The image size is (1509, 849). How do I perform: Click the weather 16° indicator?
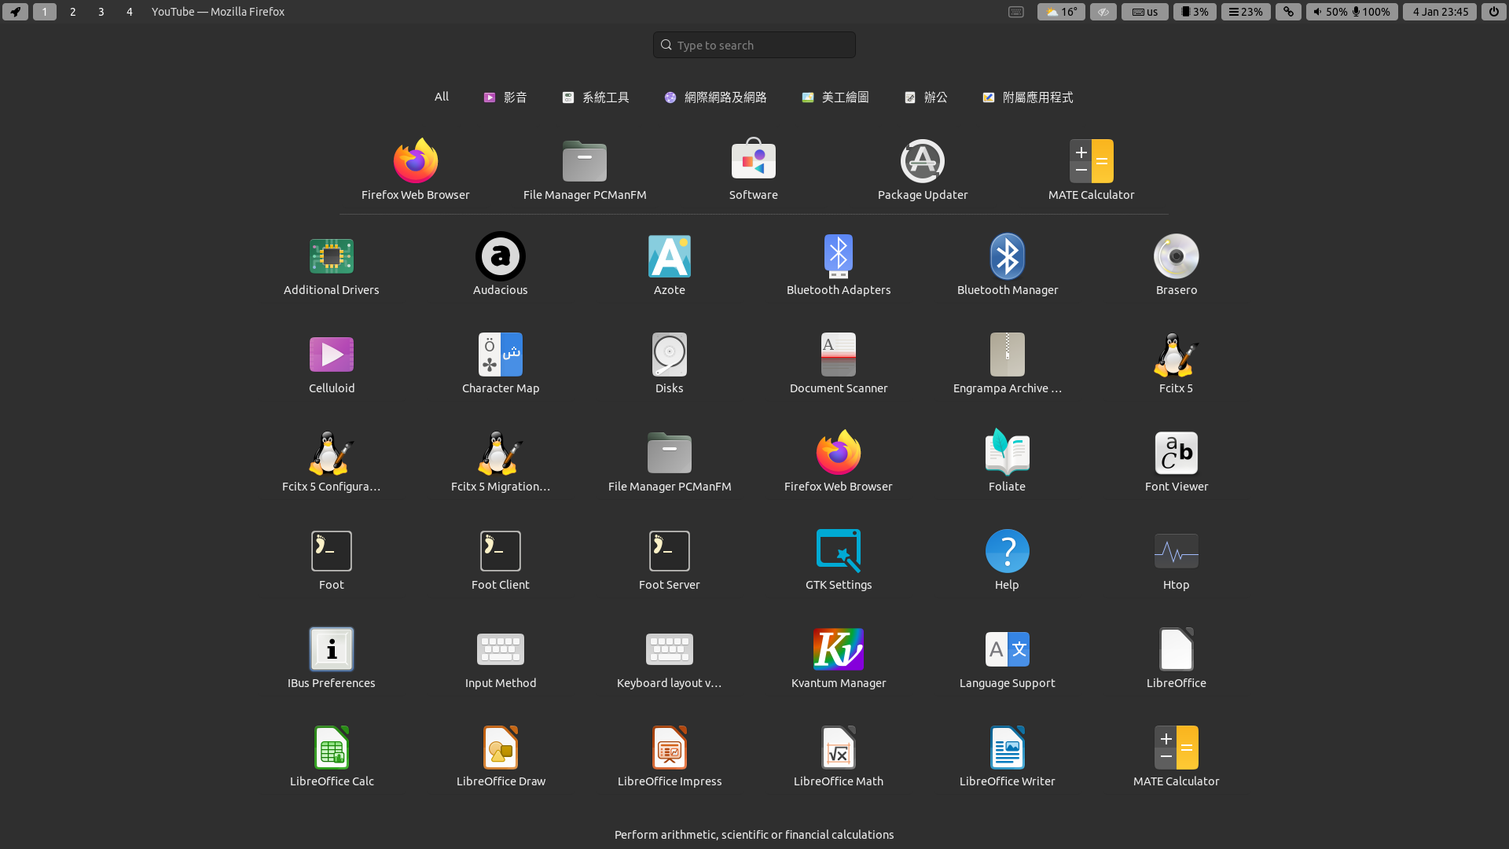(1061, 12)
